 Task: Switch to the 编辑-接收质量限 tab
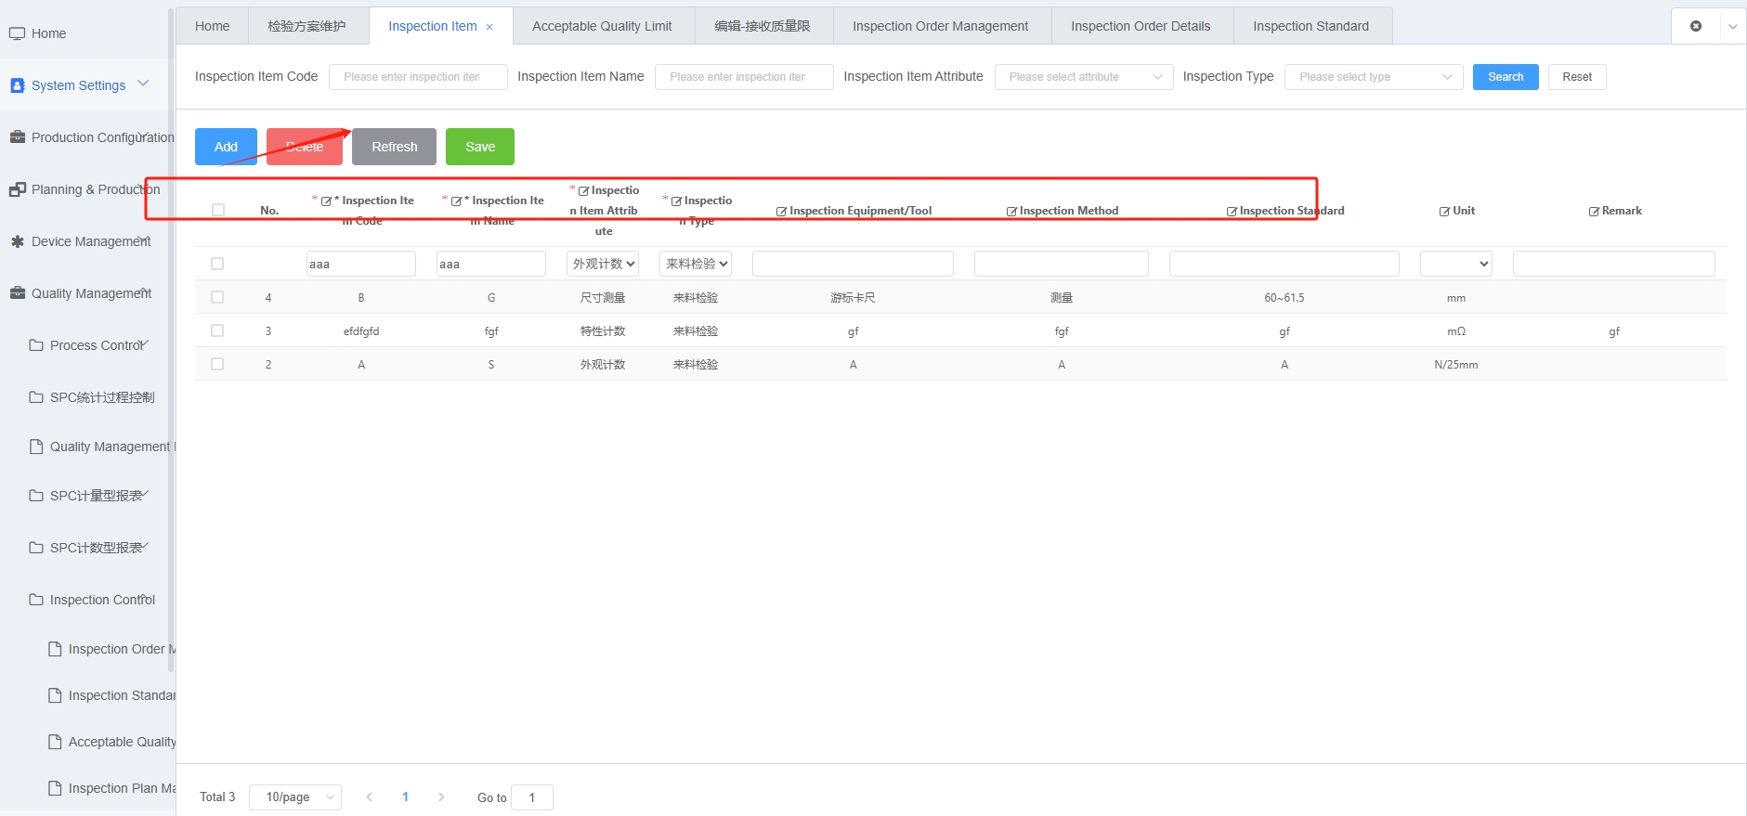tap(763, 26)
